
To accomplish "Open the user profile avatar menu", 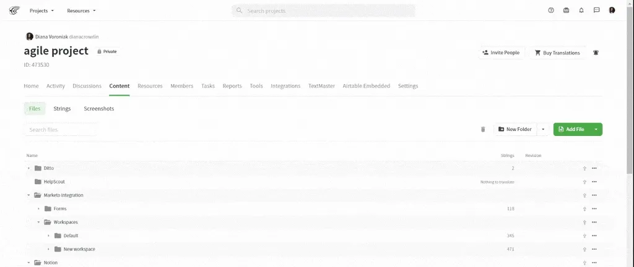I will point(612,11).
